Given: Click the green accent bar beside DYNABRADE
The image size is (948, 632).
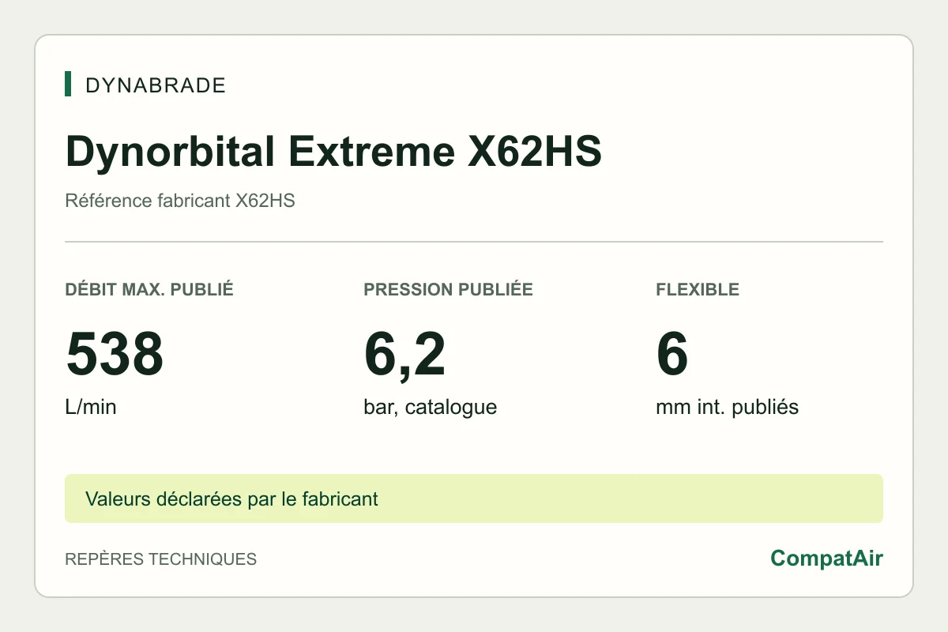Looking at the screenshot, I should tap(68, 84).
